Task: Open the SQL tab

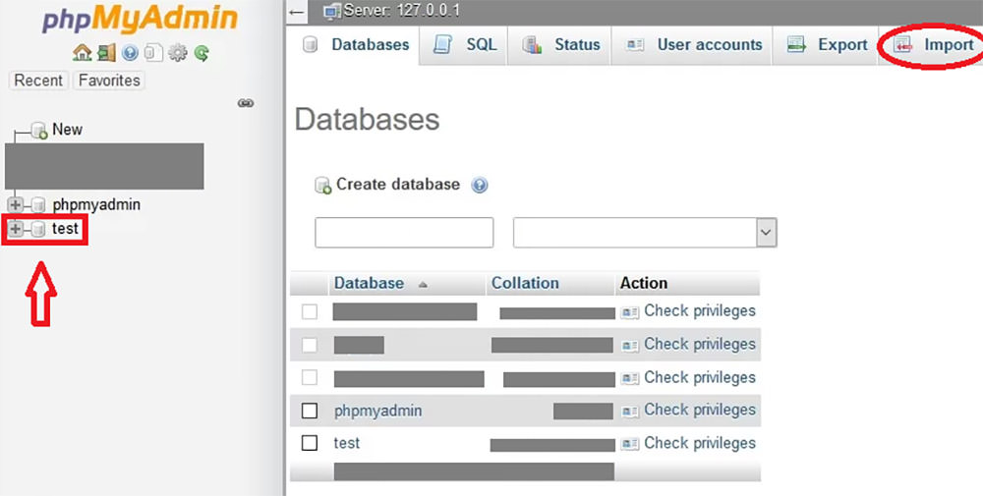Action: 465,45
